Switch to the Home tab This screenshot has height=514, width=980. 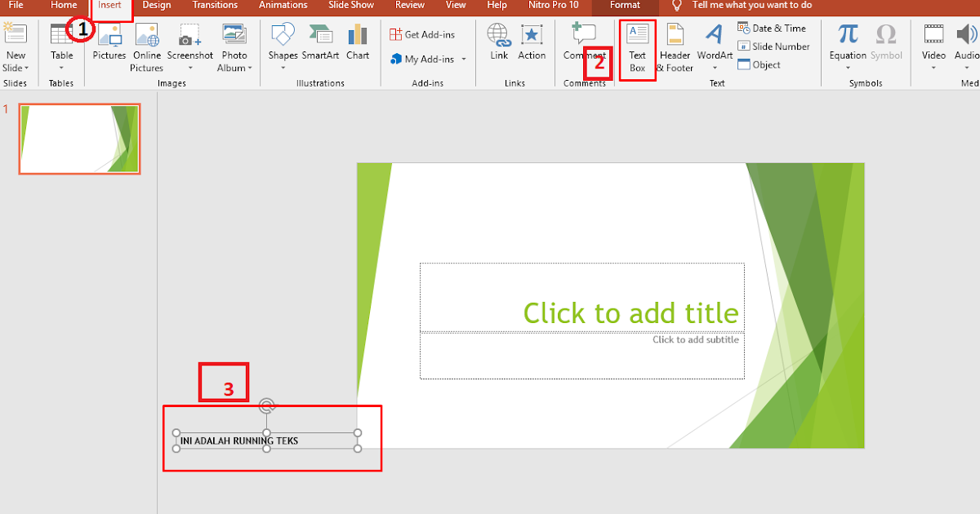coord(64,5)
